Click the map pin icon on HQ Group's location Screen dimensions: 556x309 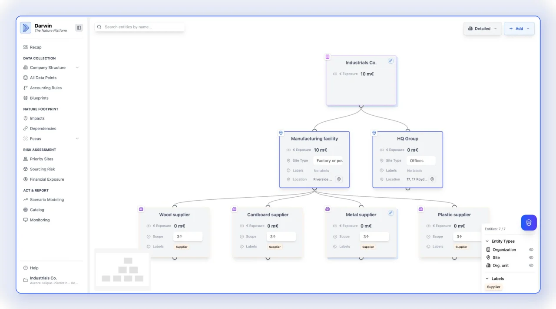(432, 179)
